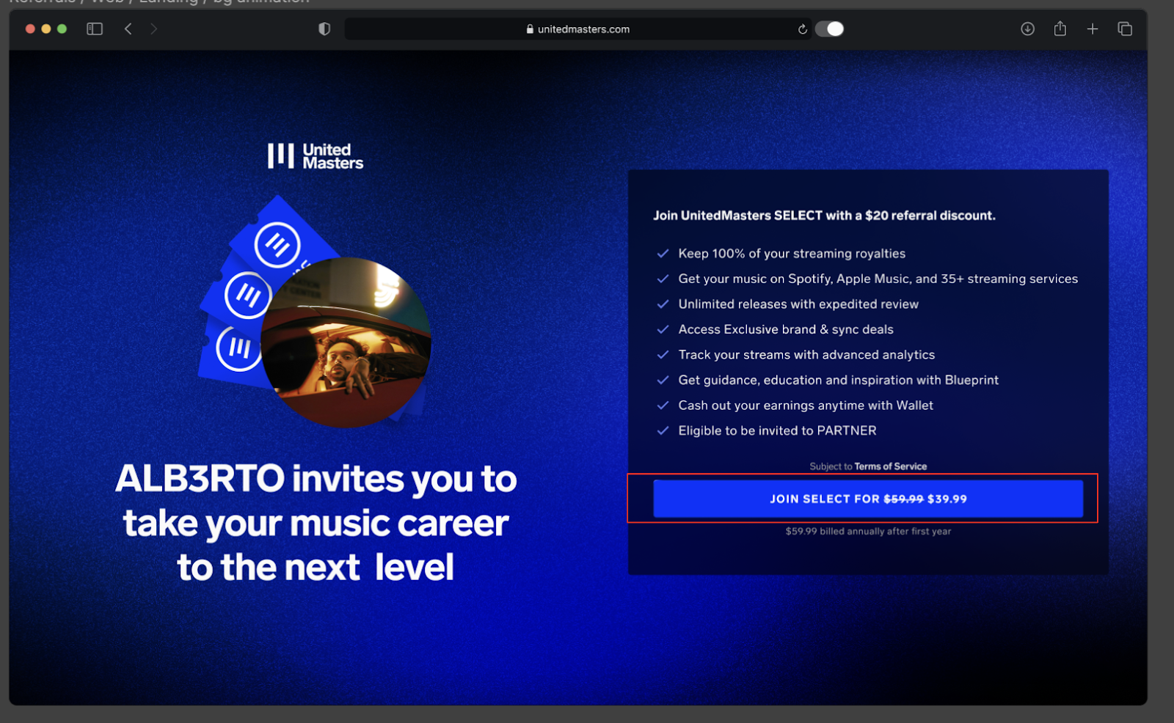
Task: Toggle the Safari sidebar icon
Action: 95,29
